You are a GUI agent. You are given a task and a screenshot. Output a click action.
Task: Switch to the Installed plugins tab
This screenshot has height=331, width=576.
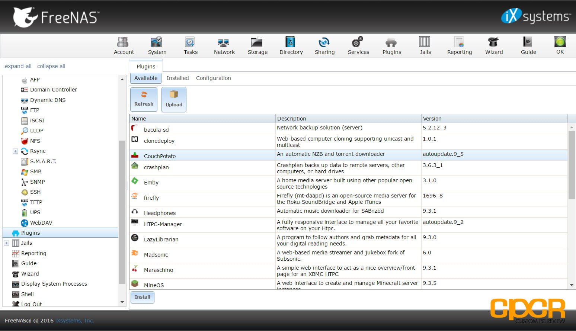(x=177, y=78)
